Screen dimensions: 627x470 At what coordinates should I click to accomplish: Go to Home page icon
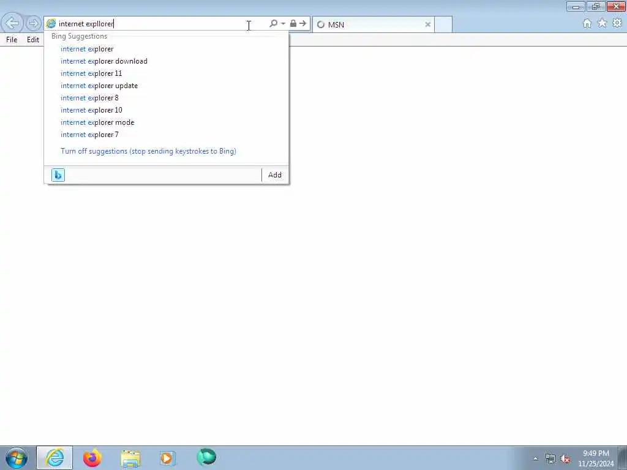pyautogui.click(x=587, y=24)
